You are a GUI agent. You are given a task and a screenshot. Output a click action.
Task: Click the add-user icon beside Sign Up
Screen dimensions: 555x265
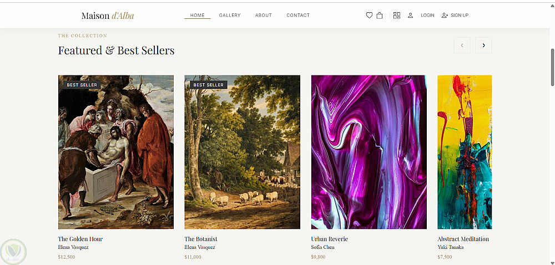[445, 15]
